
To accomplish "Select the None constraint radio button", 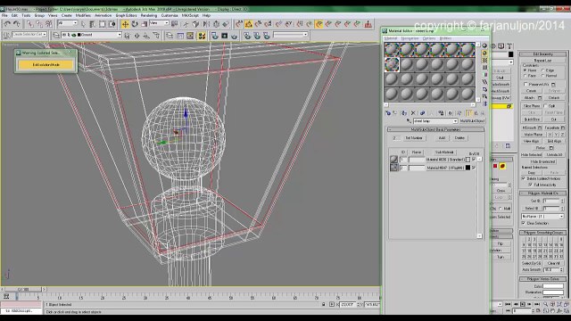I will click(x=525, y=70).
